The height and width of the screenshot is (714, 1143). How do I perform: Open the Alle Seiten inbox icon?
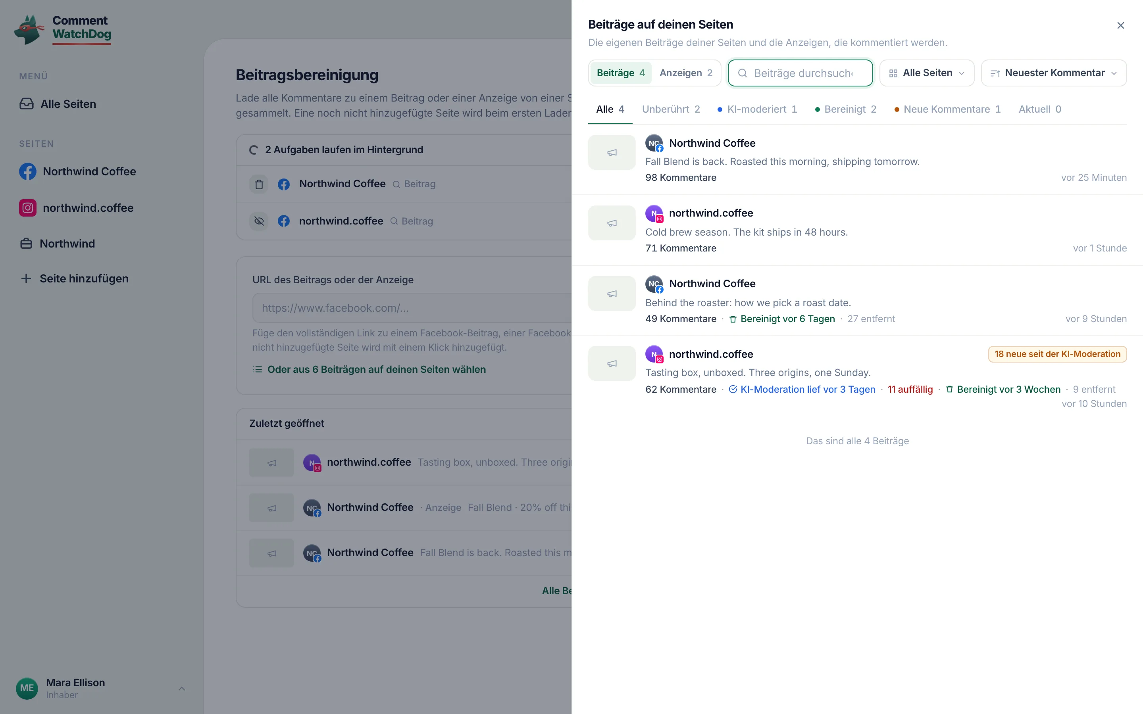tap(27, 104)
